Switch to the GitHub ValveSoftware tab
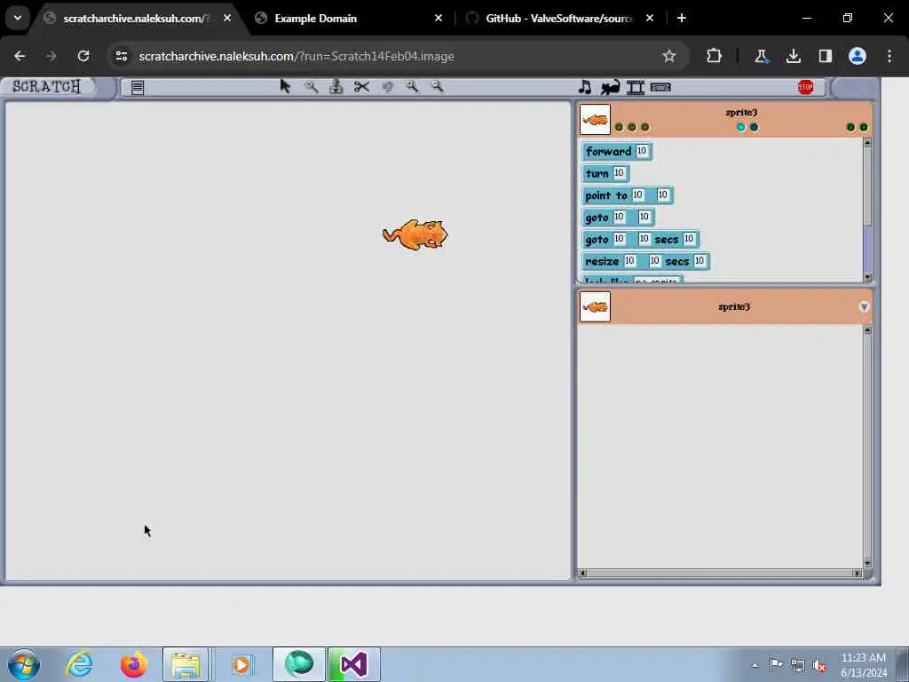Image resolution: width=909 pixels, height=682 pixels. pyautogui.click(x=561, y=18)
